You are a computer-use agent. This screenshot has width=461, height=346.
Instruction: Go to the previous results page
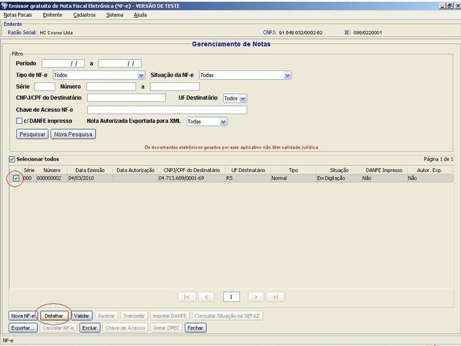[x=206, y=297]
